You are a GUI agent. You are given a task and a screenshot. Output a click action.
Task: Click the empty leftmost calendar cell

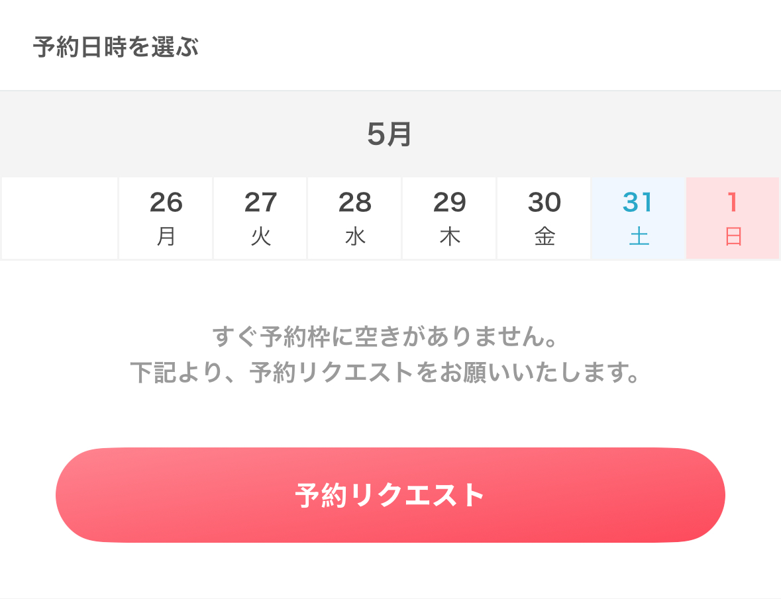(59, 217)
